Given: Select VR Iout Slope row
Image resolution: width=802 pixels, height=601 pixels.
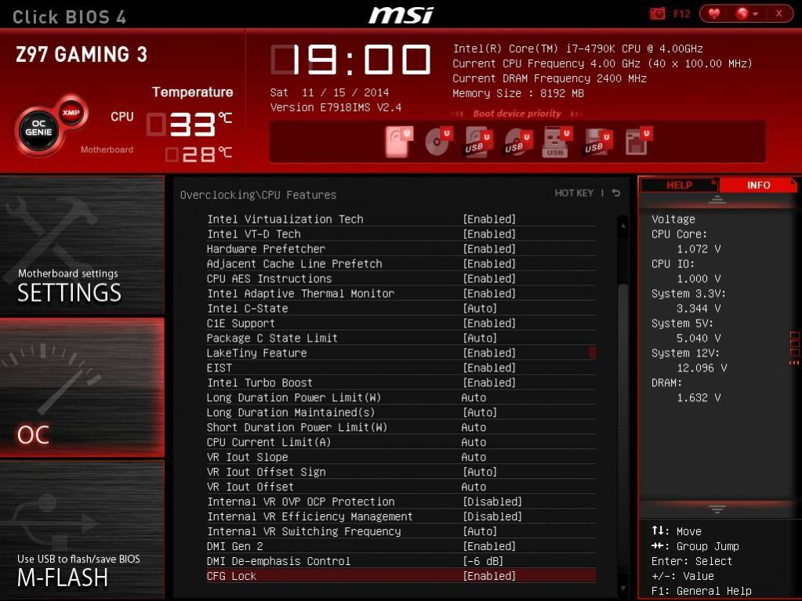Looking at the screenshot, I should [401, 457].
